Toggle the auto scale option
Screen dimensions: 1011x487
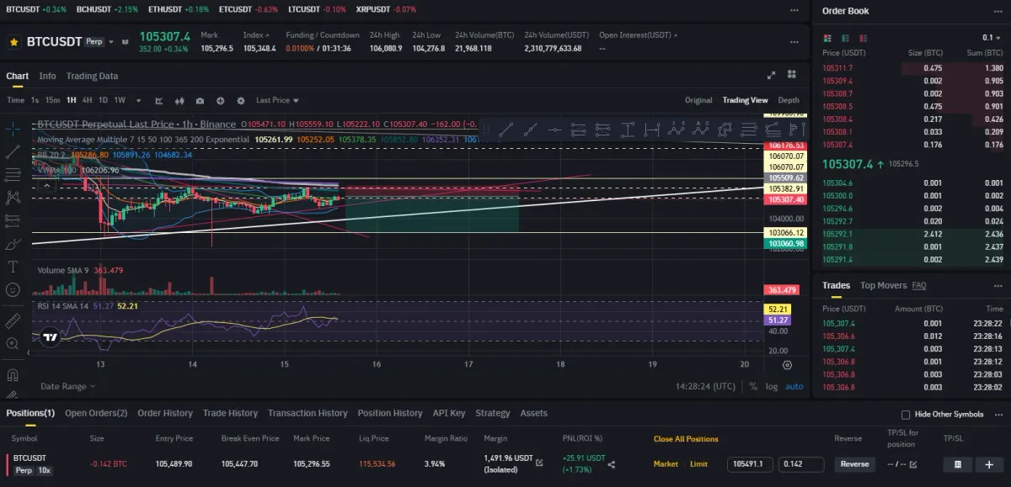(794, 386)
